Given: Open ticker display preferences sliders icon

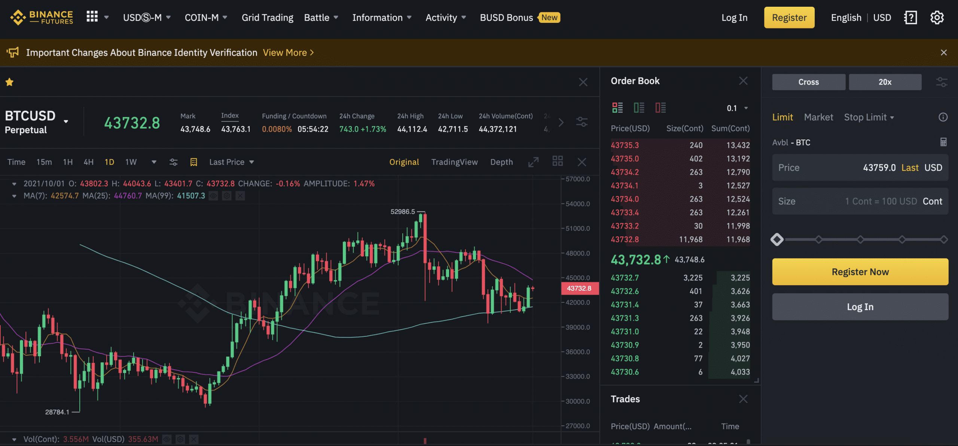Looking at the screenshot, I should click(582, 122).
